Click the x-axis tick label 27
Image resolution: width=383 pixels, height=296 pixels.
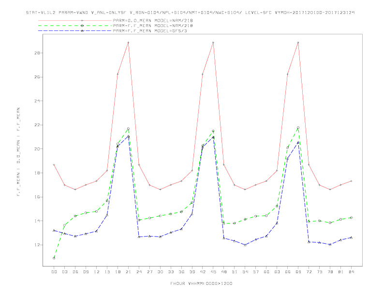(149, 272)
